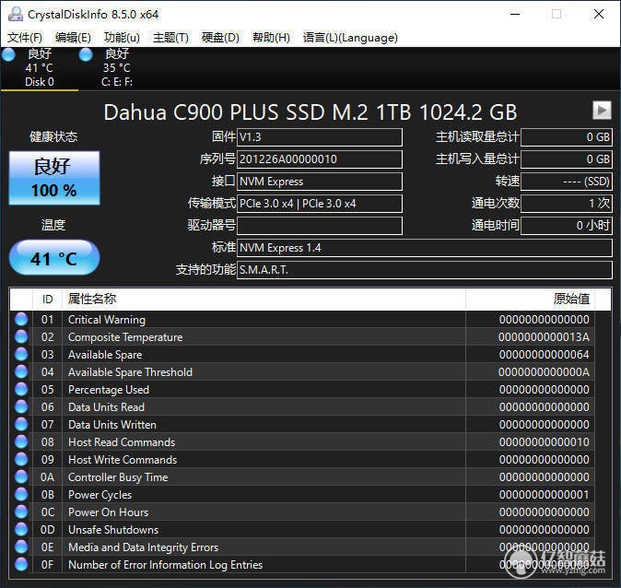Select the Unsafe Shutdowns row name
Screen dimensions: 621x588
(113, 530)
